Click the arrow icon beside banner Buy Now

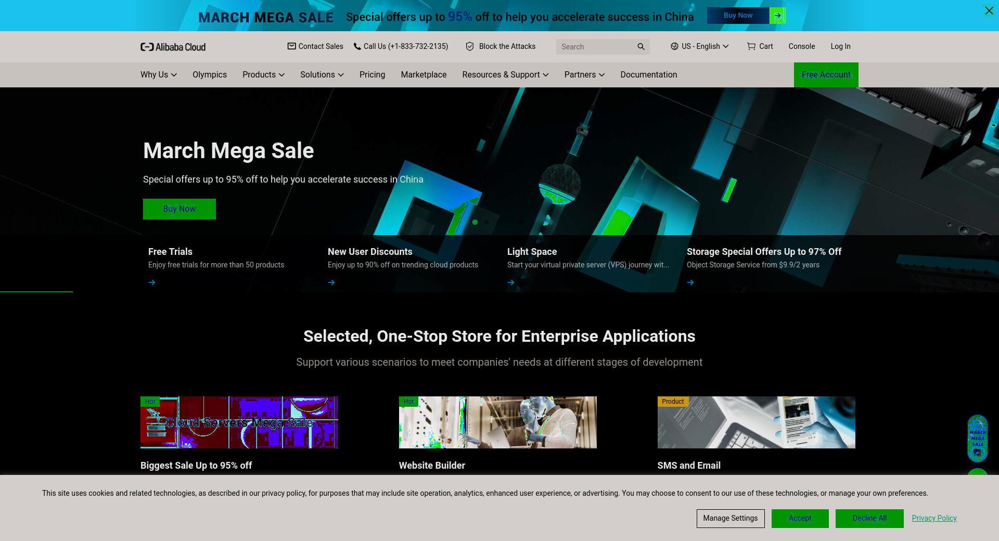[777, 16]
